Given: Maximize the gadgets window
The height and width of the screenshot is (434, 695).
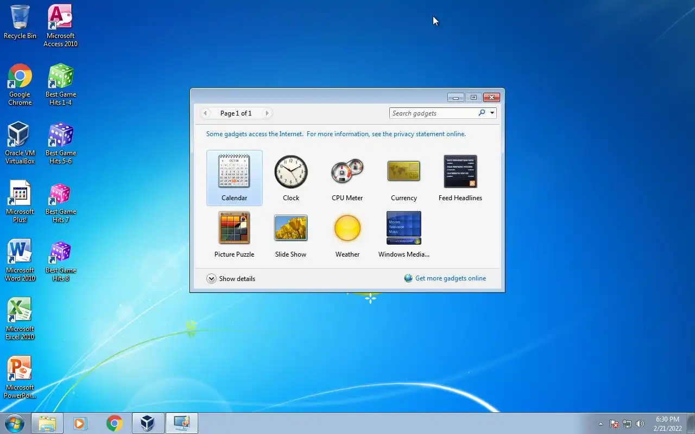Looking at the screenshot, I should (473, 98).
